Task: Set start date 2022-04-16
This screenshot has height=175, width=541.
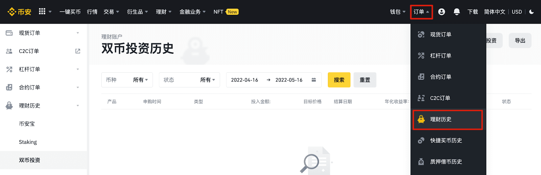Action: (244, 80)
